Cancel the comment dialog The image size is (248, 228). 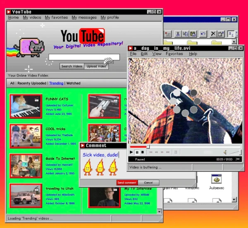pos(148,183)
